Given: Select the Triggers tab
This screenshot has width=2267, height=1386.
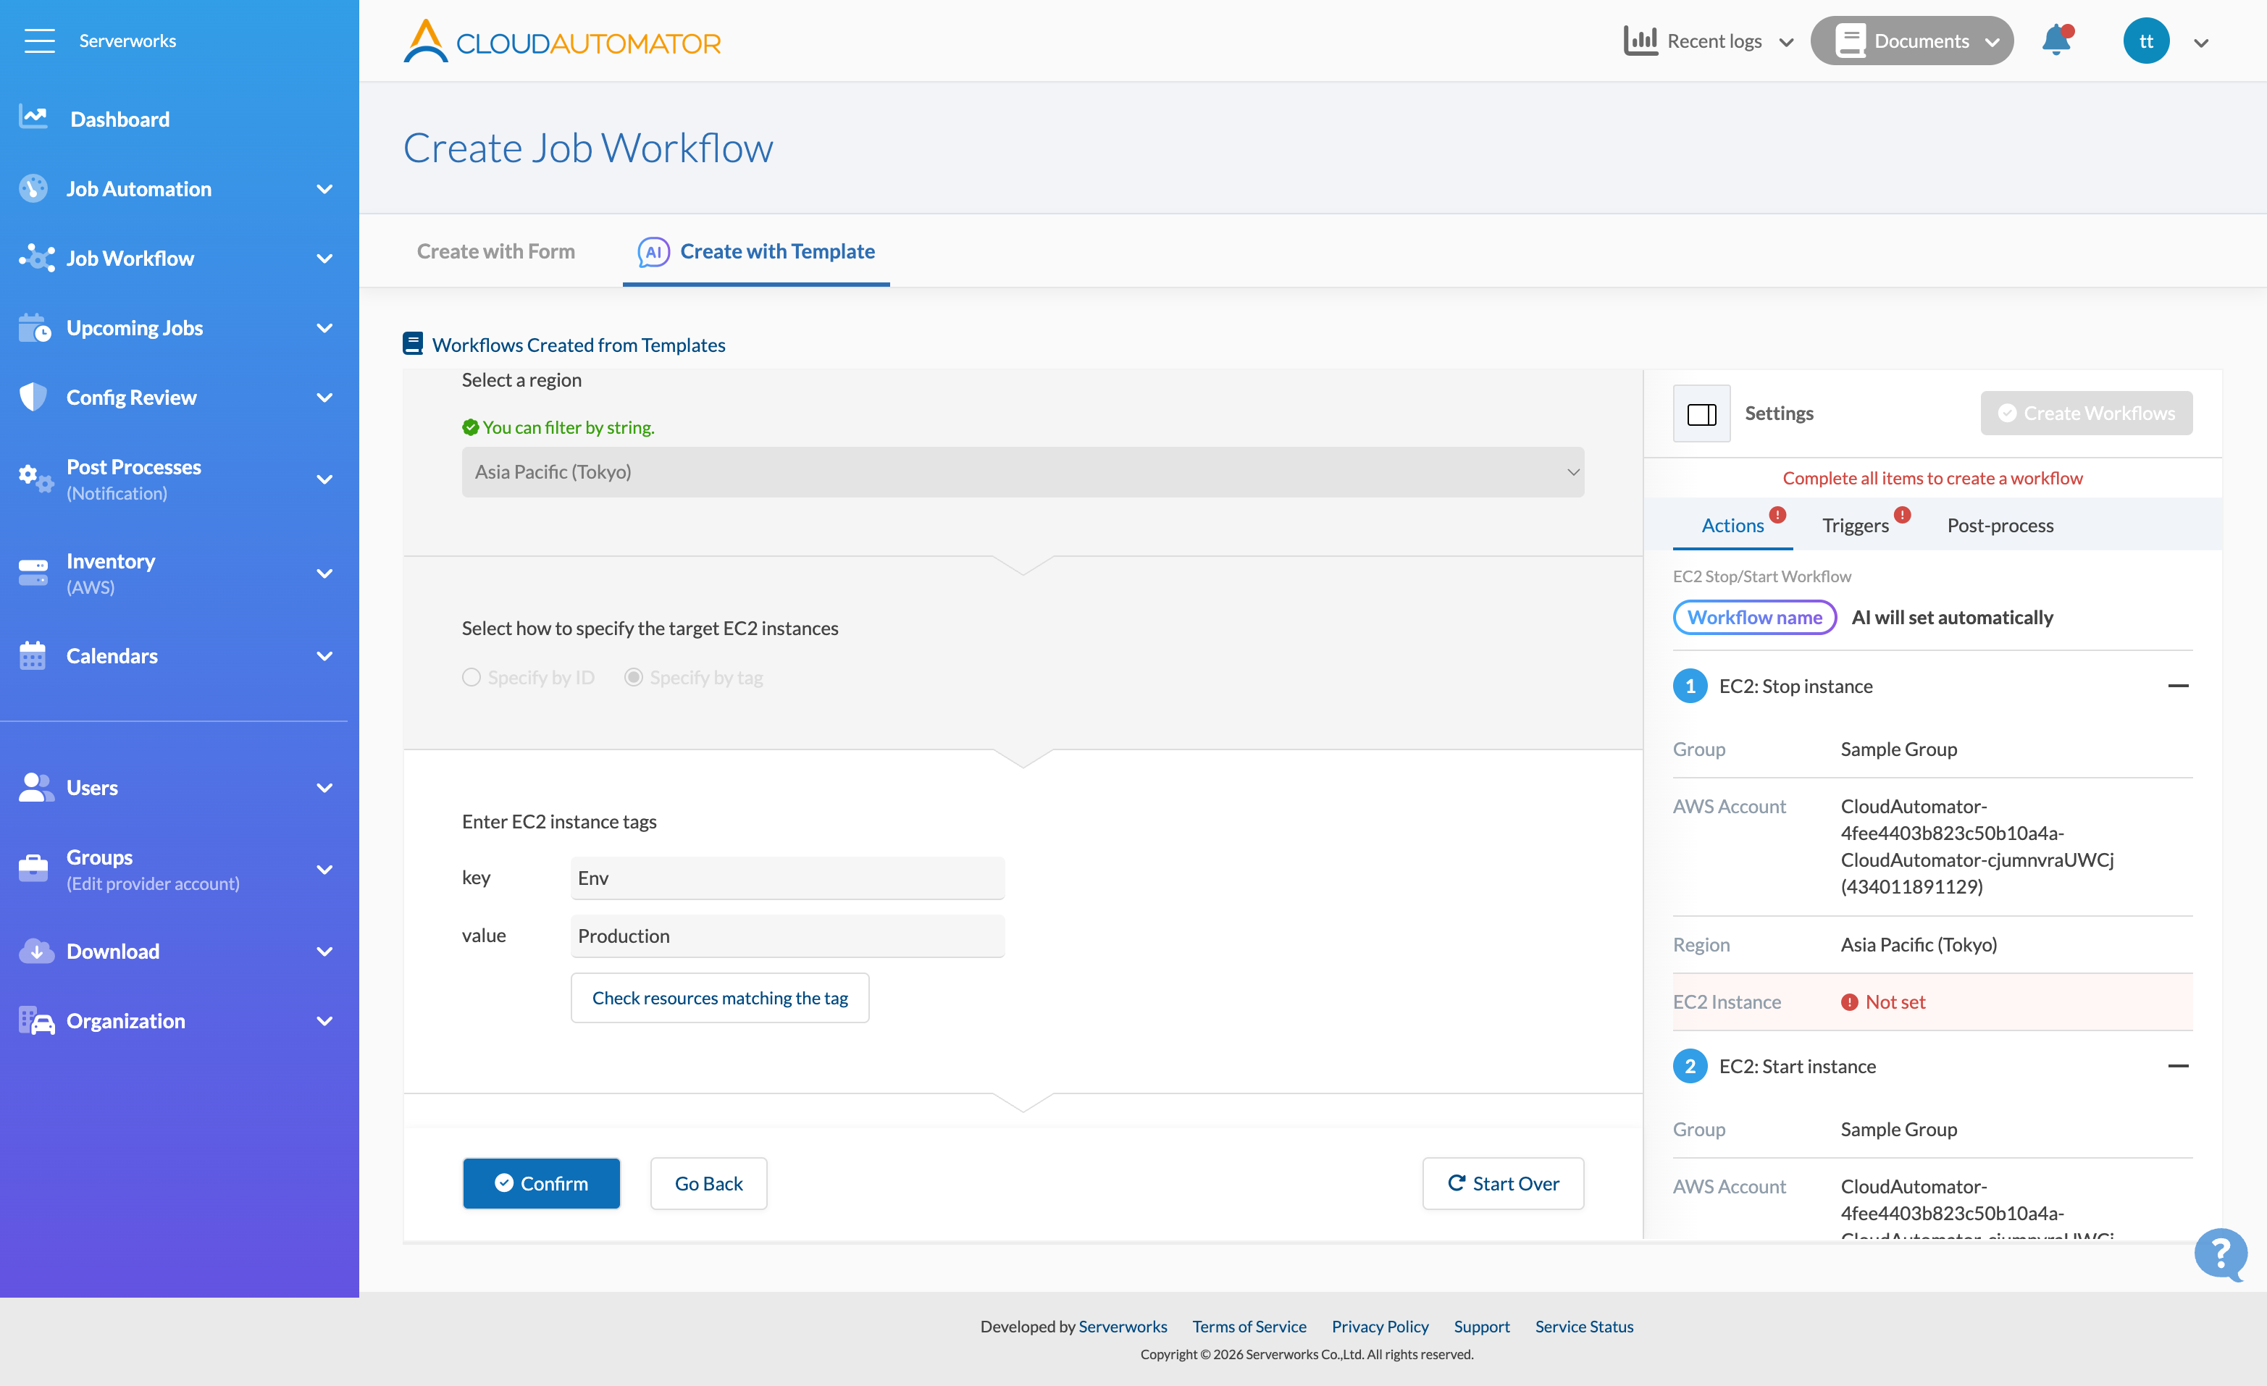Looking at the screenshot, I should pyautogui.click(x=1855, y=525).
